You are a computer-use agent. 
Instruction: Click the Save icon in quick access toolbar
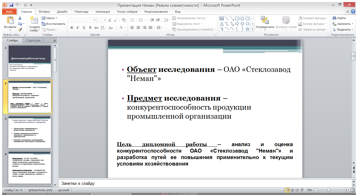click(x=11, y=5)
